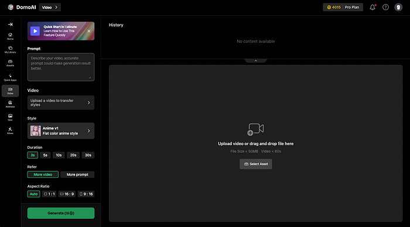Viewport: 410px width, 227px height.
Task: Open the Video mode dropdown in header
Action: point(50,8)
